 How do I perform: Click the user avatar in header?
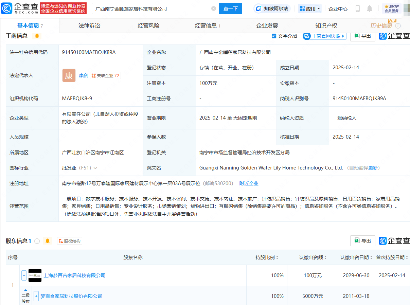pyautogui.click(x=407, y=8)
